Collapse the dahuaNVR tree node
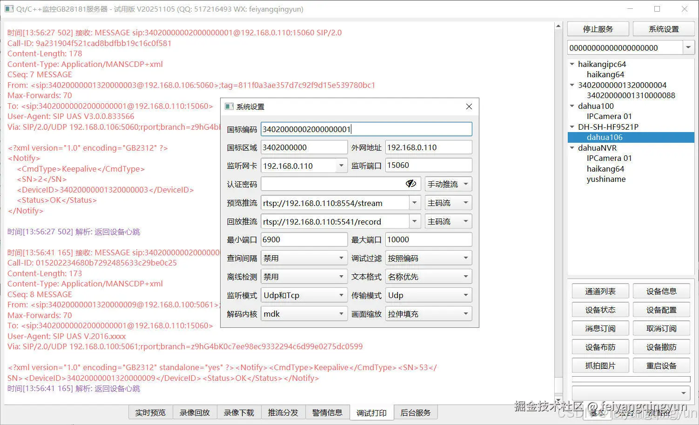The height and width of the screenshot is (425, 699). pyautogui.click(x=572, y=147)
